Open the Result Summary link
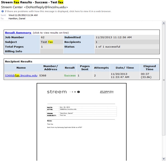This screenshot has height=161, width=166. [x=18, y=33]
